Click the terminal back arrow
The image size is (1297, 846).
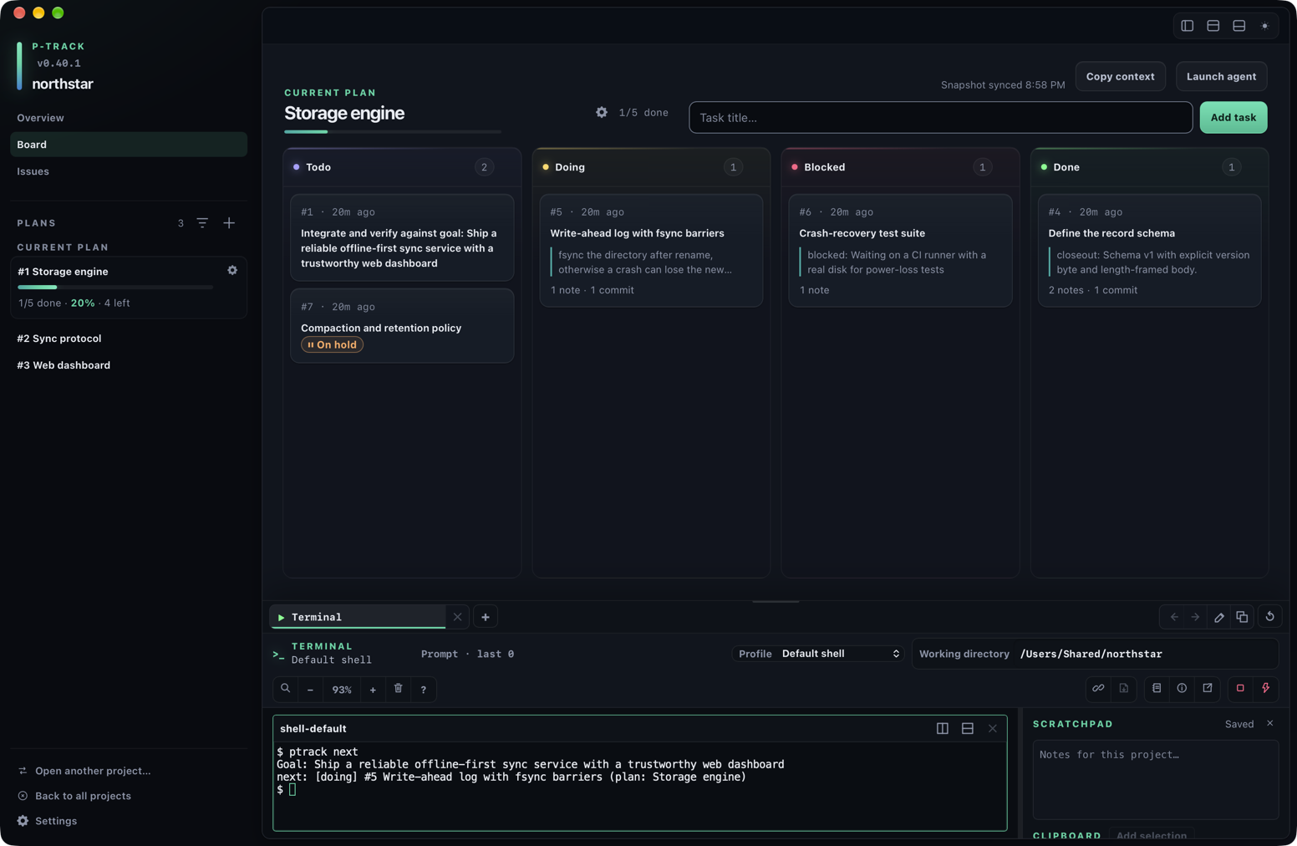coord(1175,617)
